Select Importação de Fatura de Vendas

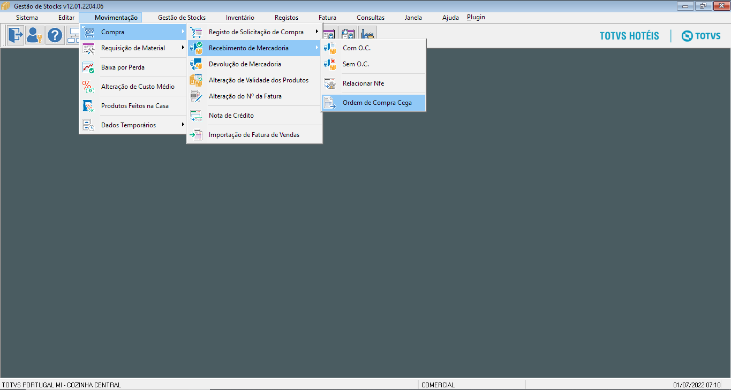coord(254,135)
